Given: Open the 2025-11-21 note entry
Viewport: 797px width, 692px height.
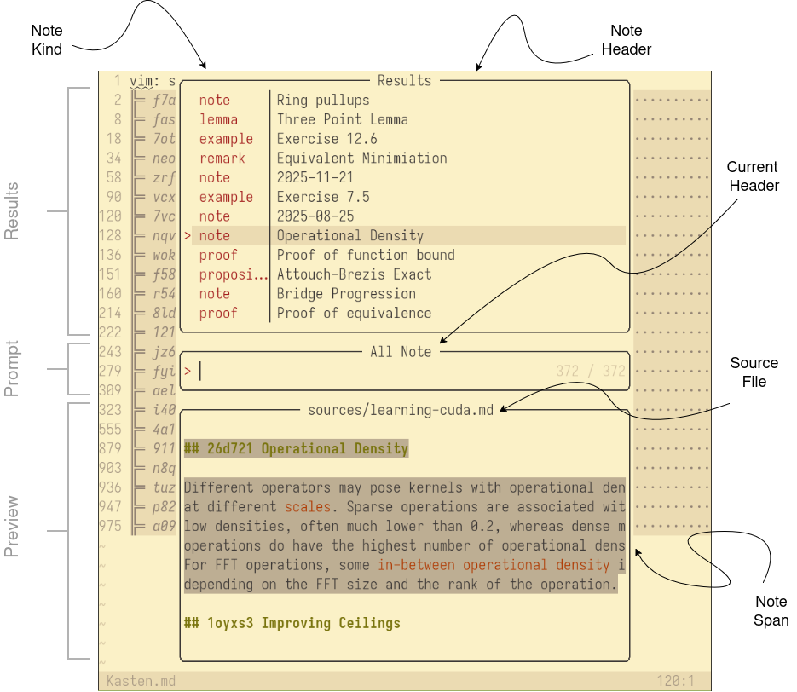Looking at the screenshot, I should pyautogui.click(x=315, y=178).
